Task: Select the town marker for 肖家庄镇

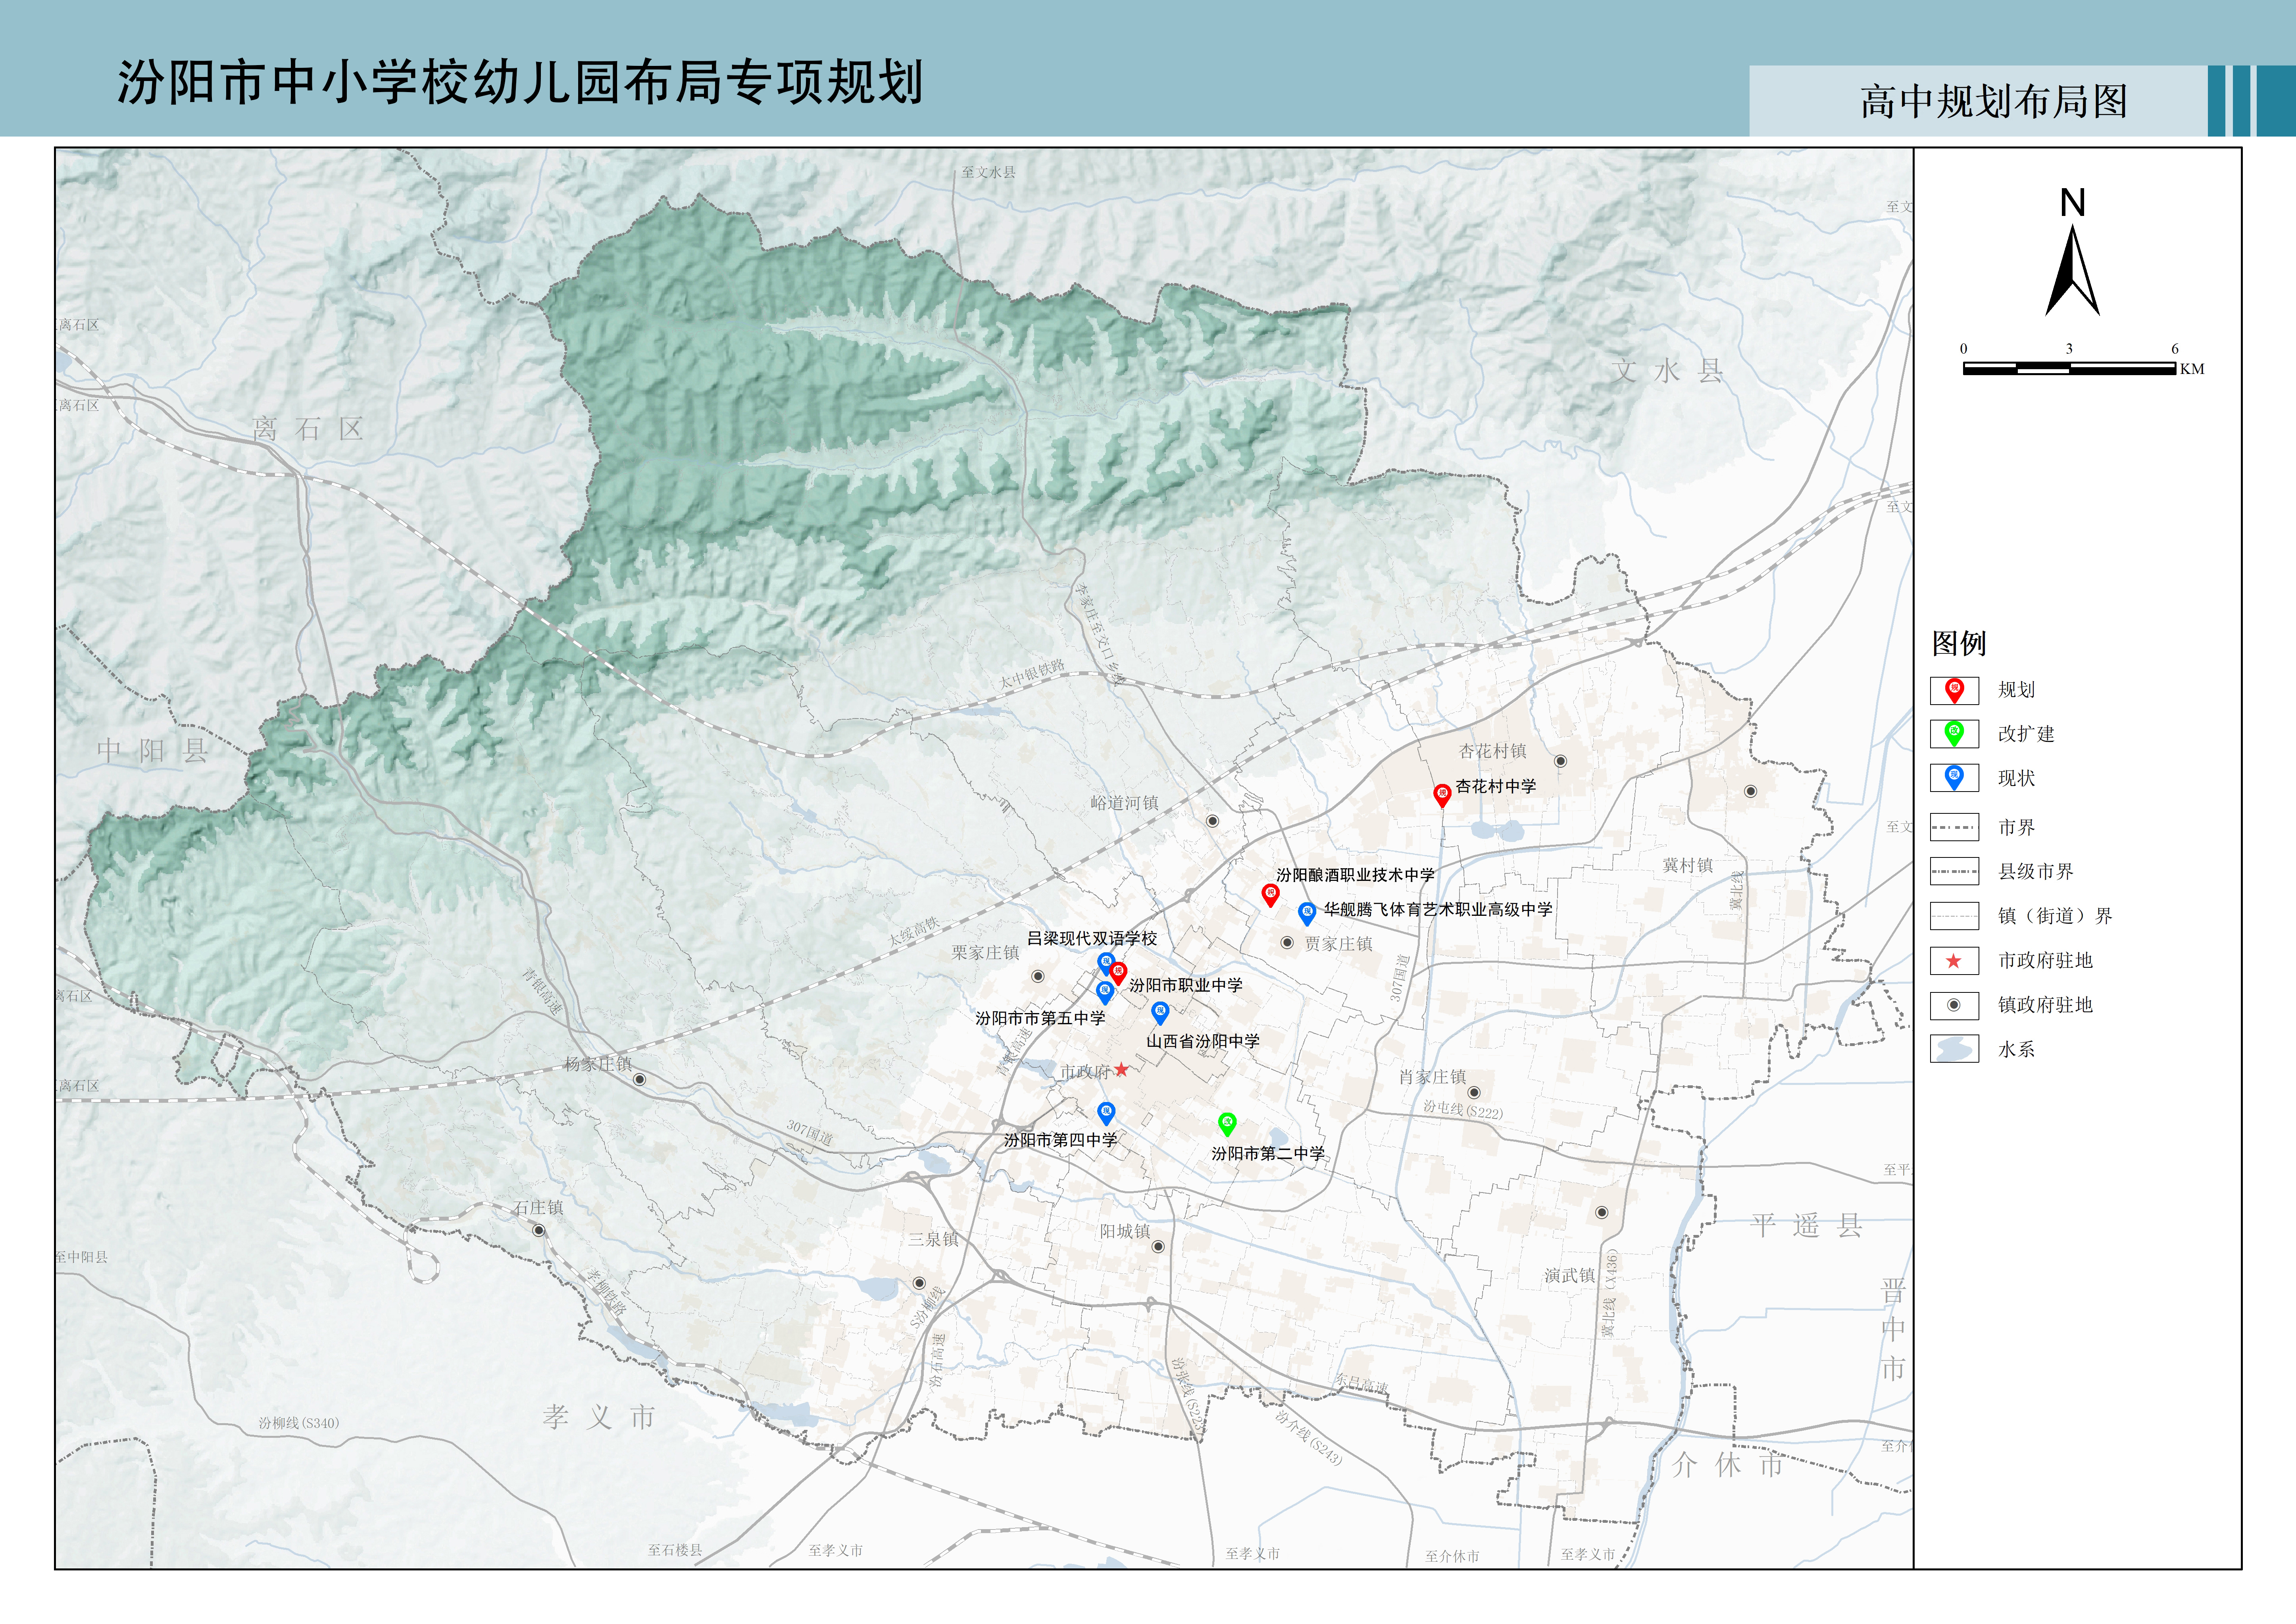Action: 1474,1093
